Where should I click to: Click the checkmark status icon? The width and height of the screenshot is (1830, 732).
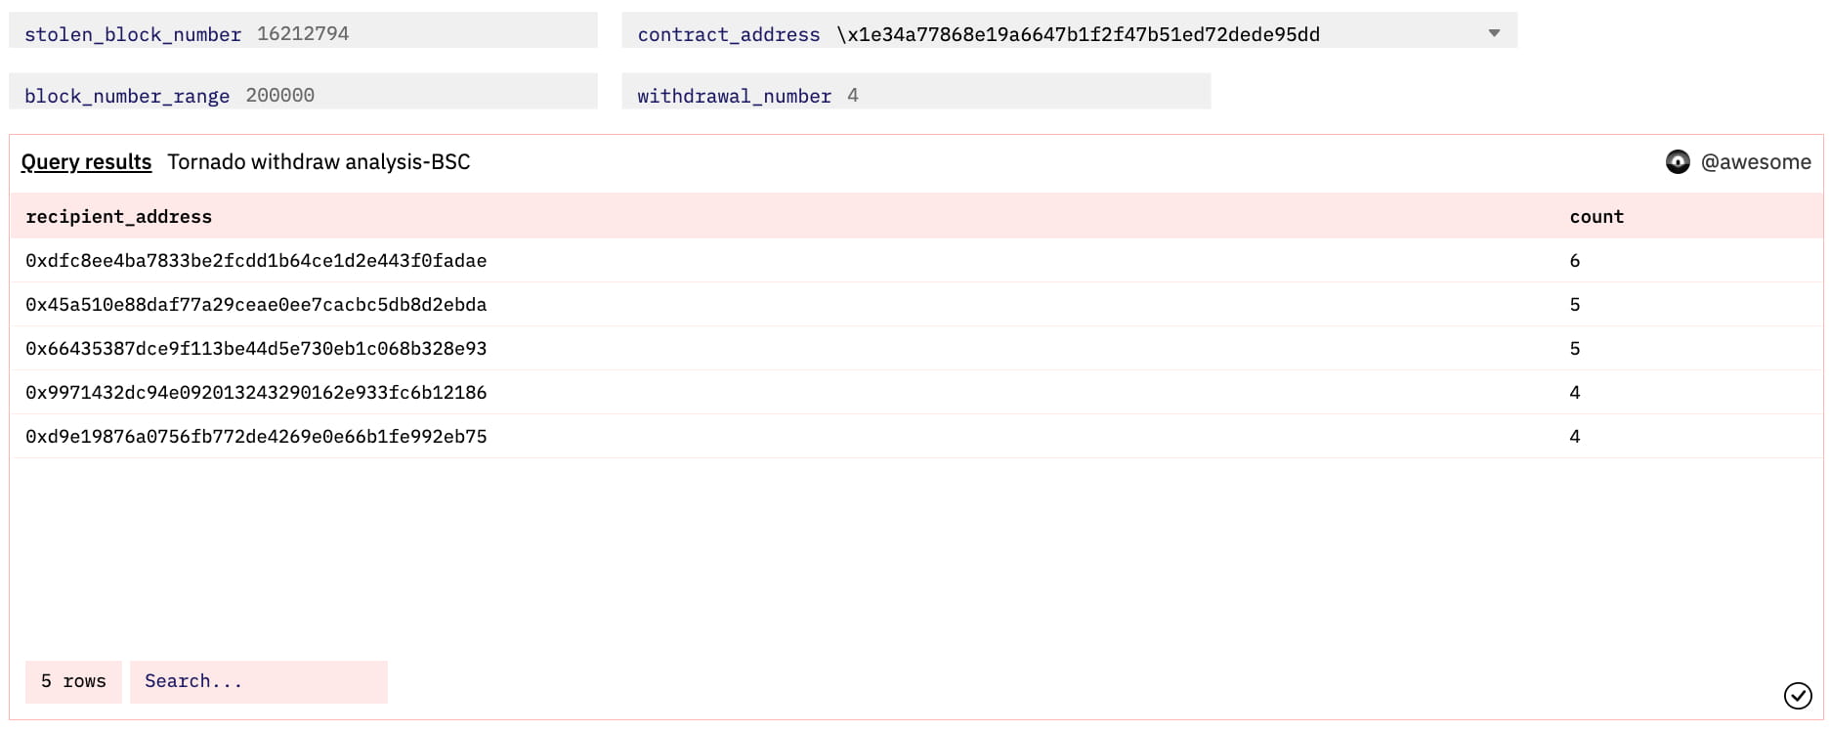coord(1797,695)
